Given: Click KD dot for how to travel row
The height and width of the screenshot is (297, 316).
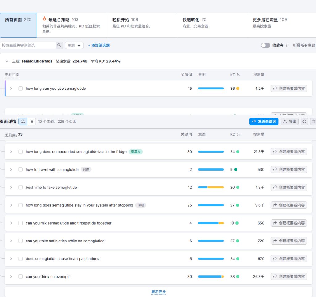Looking at the screenshot, I should tap(235, 170).
